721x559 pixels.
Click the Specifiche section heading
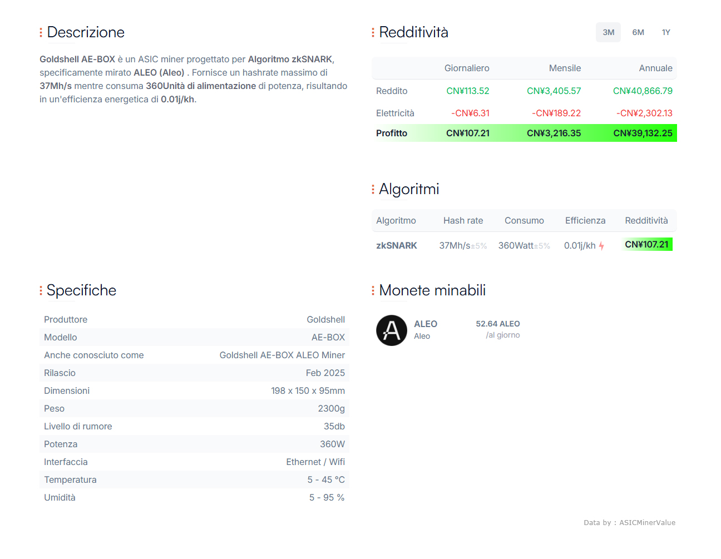click(81, 290)
